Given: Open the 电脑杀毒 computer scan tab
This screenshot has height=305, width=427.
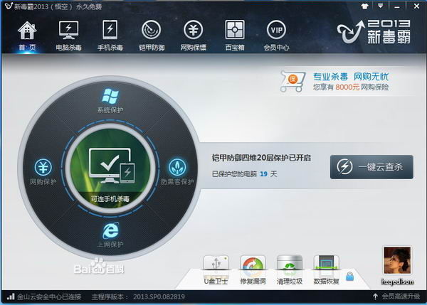Looking at the screenshot, I should [x=69, y=35].
